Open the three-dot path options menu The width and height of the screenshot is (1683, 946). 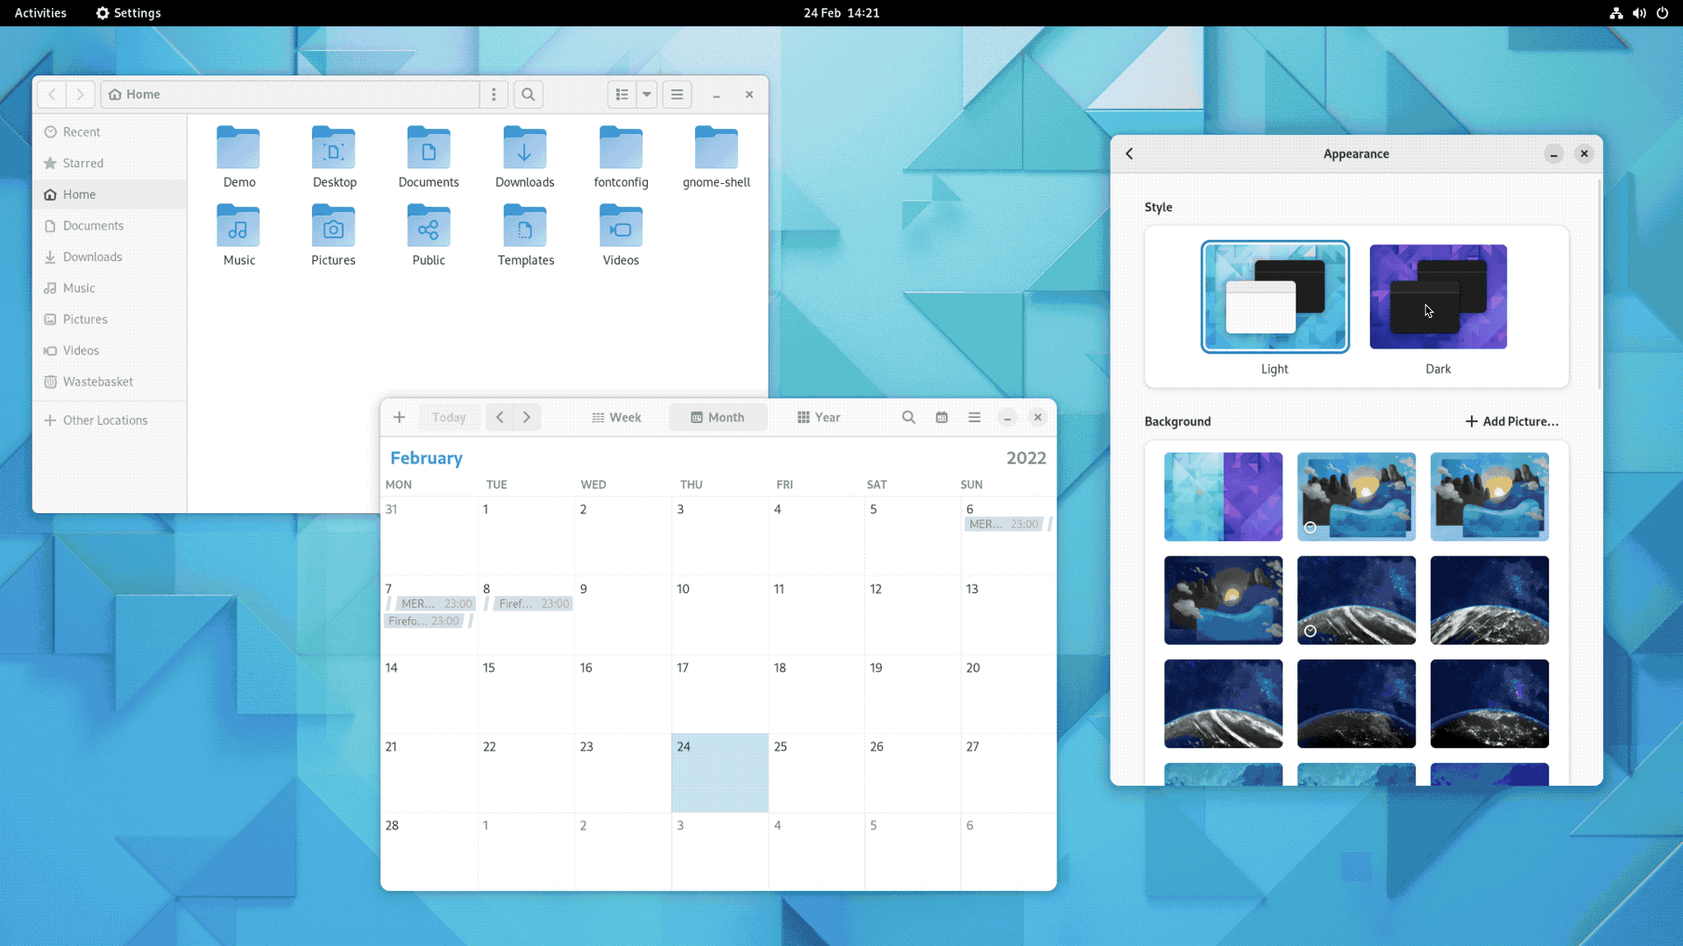494,95
